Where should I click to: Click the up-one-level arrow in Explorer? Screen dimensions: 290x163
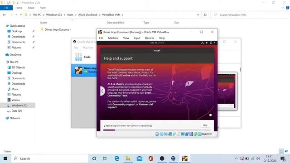click(x=21, y=15)
